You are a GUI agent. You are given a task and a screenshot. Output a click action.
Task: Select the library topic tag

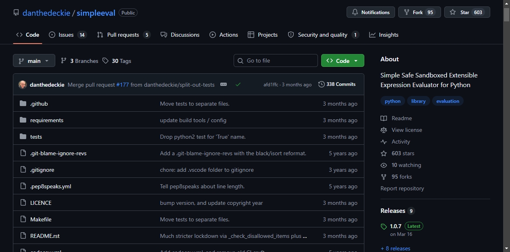point(418,101)
